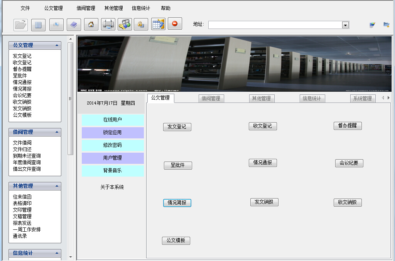Click the padlock toolbar icon

pyautogui.click(x=141, y=24)
